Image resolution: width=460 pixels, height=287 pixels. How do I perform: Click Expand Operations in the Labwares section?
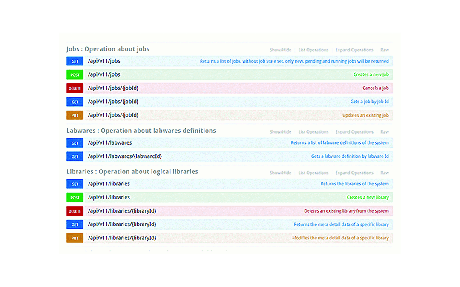click(354, 132)
